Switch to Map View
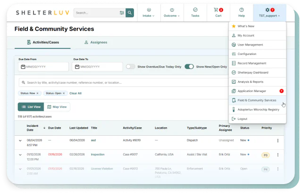 tap(57, 107)
